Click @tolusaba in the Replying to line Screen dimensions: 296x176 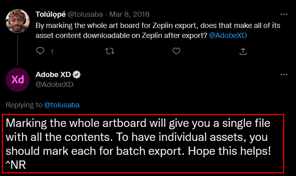[x=61, y=105]
